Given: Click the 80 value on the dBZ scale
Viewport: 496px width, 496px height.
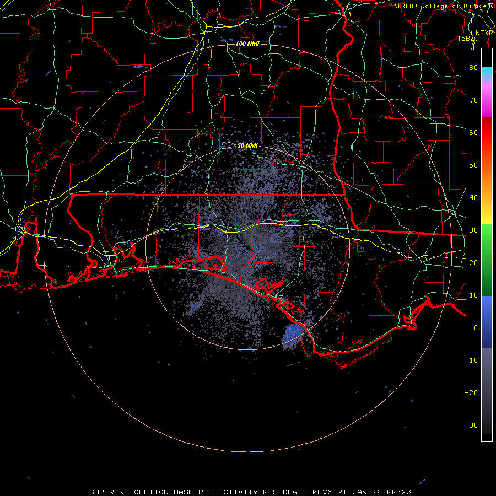Looking at the screenshot, I should tap(473, 67).
